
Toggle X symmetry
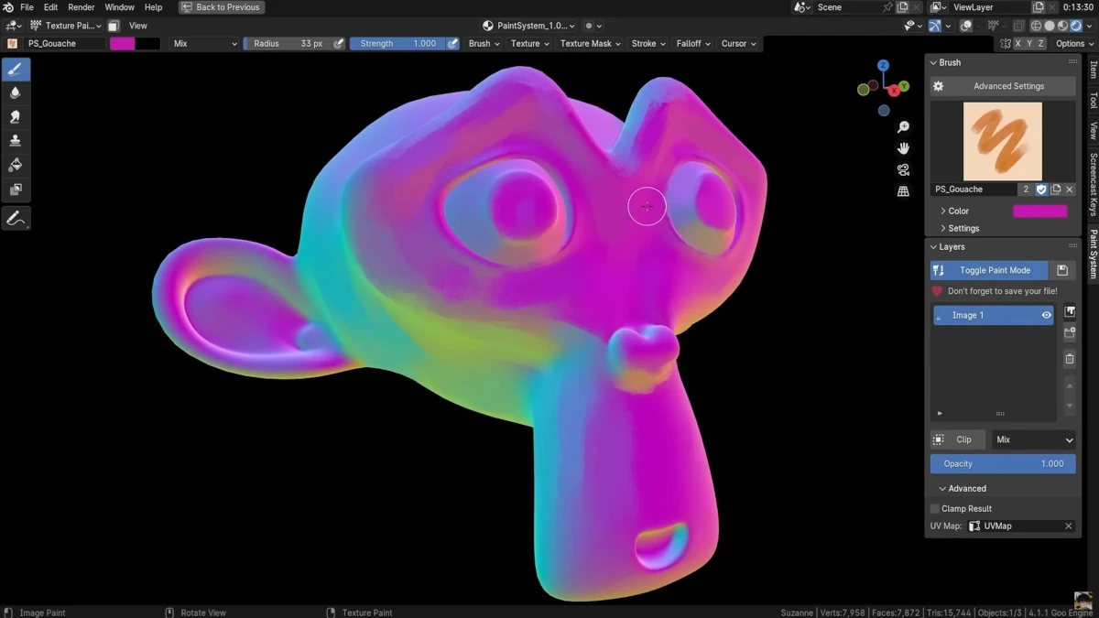(x=1018, y=44)
